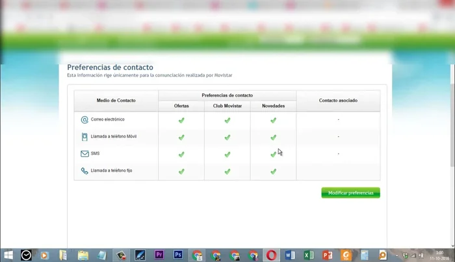Click Ofertas checkmark in Correo electrónico row
Viewport: 455px width, 262px height.
point(181,120)
